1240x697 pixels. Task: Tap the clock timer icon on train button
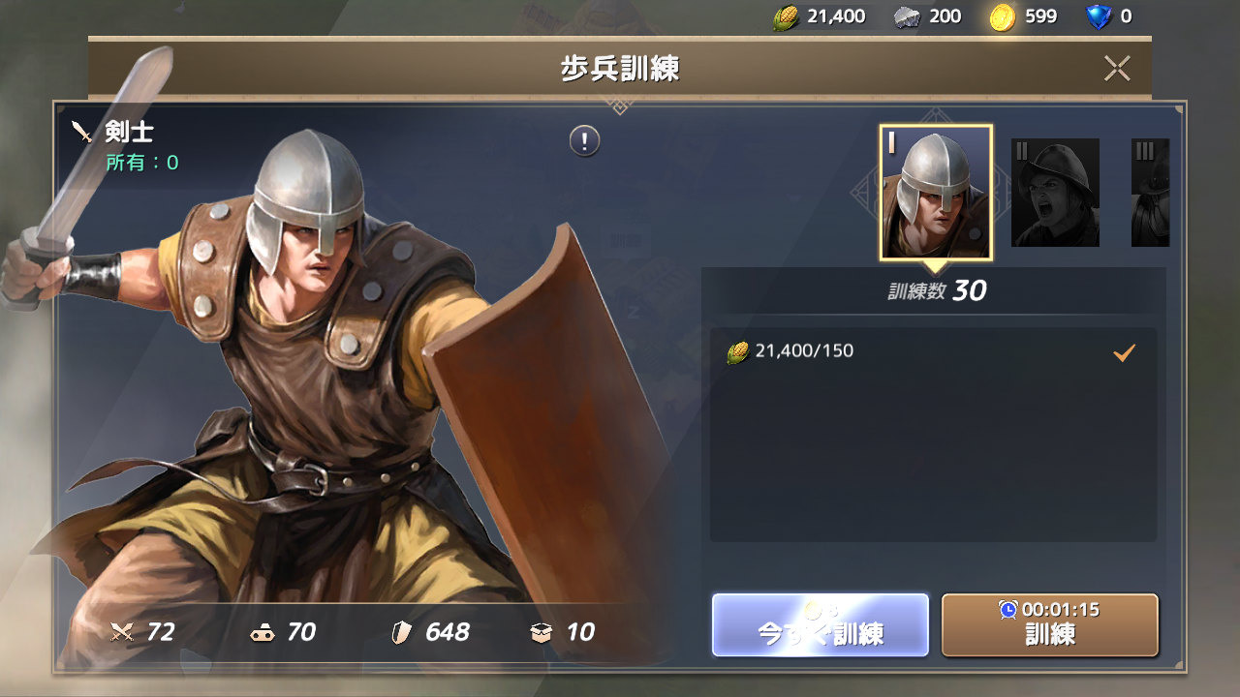click(x=1008, y=610)
